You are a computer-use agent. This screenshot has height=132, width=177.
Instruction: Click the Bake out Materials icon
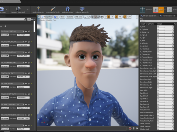pos(82,9)
